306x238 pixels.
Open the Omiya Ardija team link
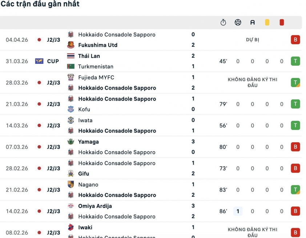(x=95, y=206)
